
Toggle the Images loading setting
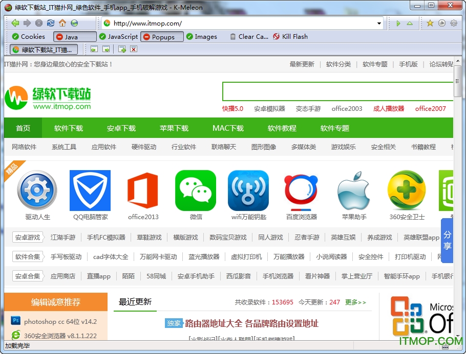202,36
